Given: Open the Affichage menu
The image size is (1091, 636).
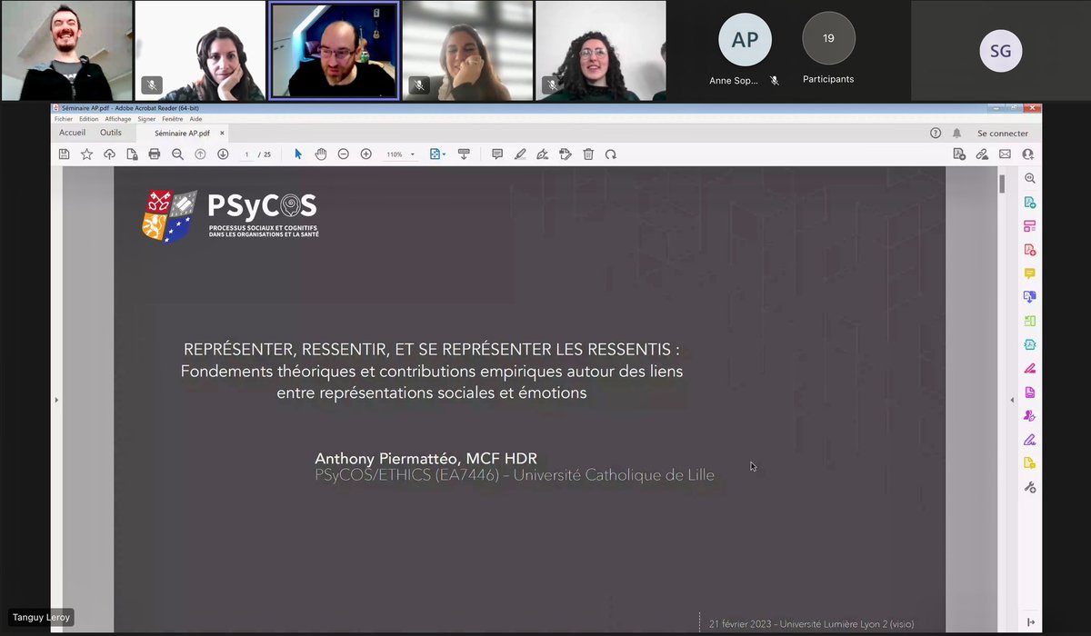Looking at the screenshot, I should click(x=118, y=119).
